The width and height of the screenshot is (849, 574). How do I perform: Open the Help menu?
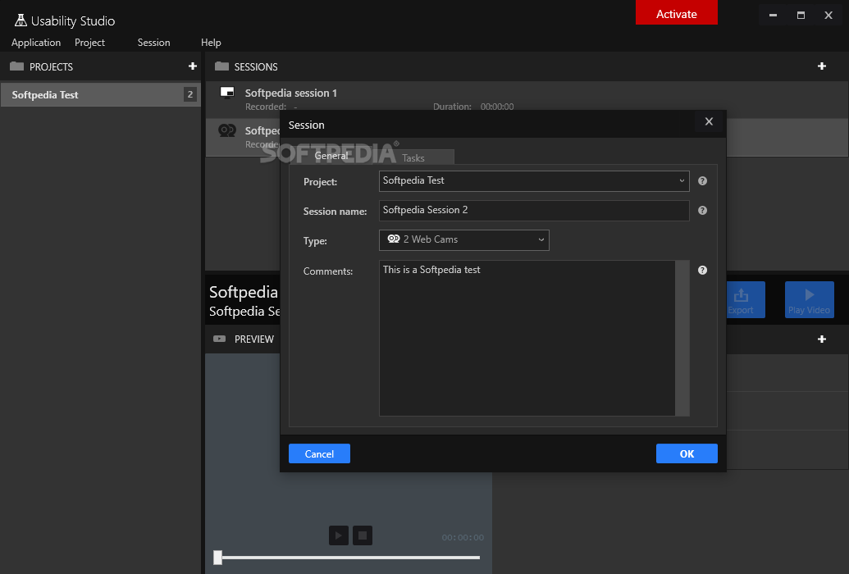click(x=211, y=43)
